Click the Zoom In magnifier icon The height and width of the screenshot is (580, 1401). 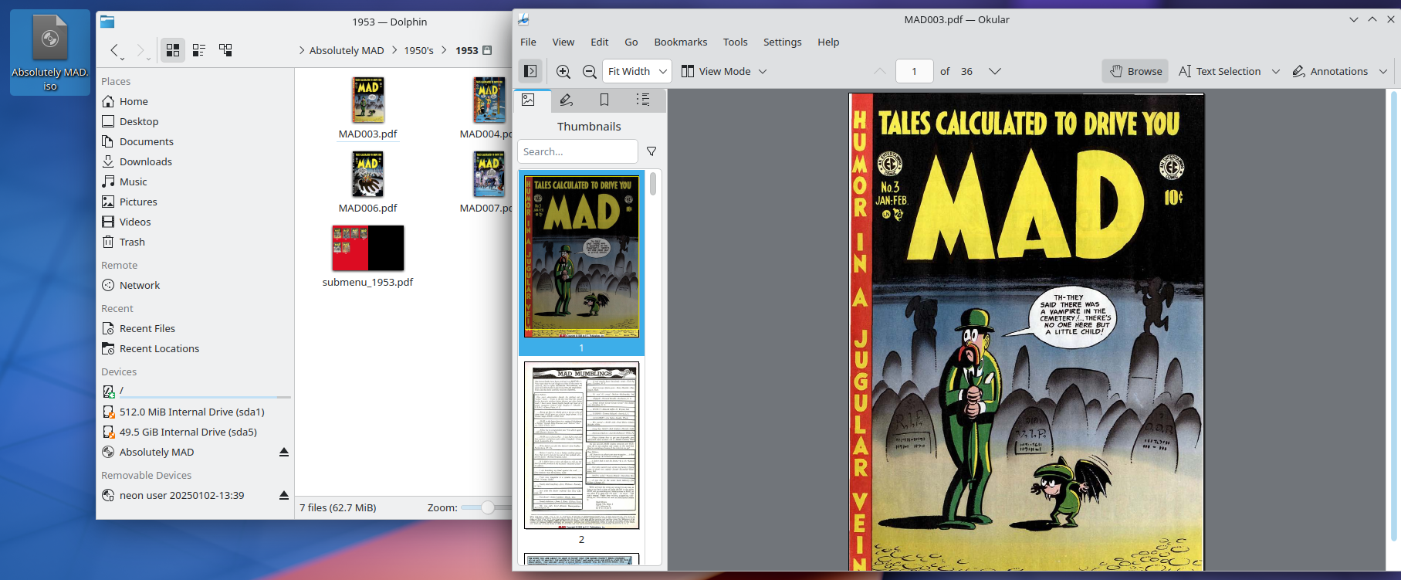(563, 71)
